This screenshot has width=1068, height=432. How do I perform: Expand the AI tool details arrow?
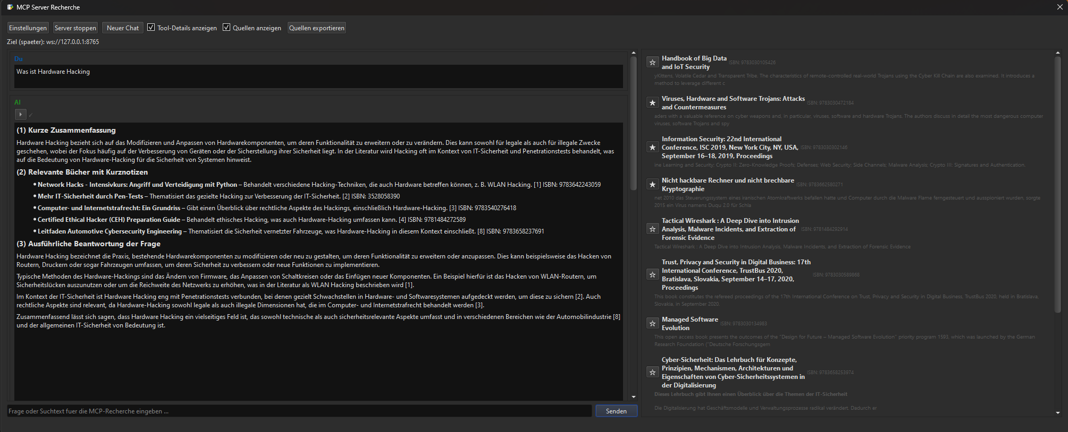coord(20,114)
